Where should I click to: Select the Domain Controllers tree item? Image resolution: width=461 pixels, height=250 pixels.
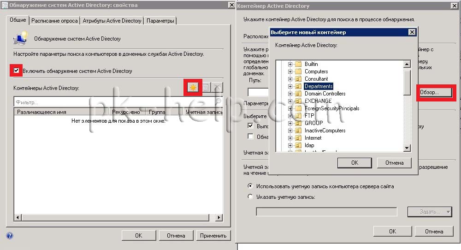(325, 94)
